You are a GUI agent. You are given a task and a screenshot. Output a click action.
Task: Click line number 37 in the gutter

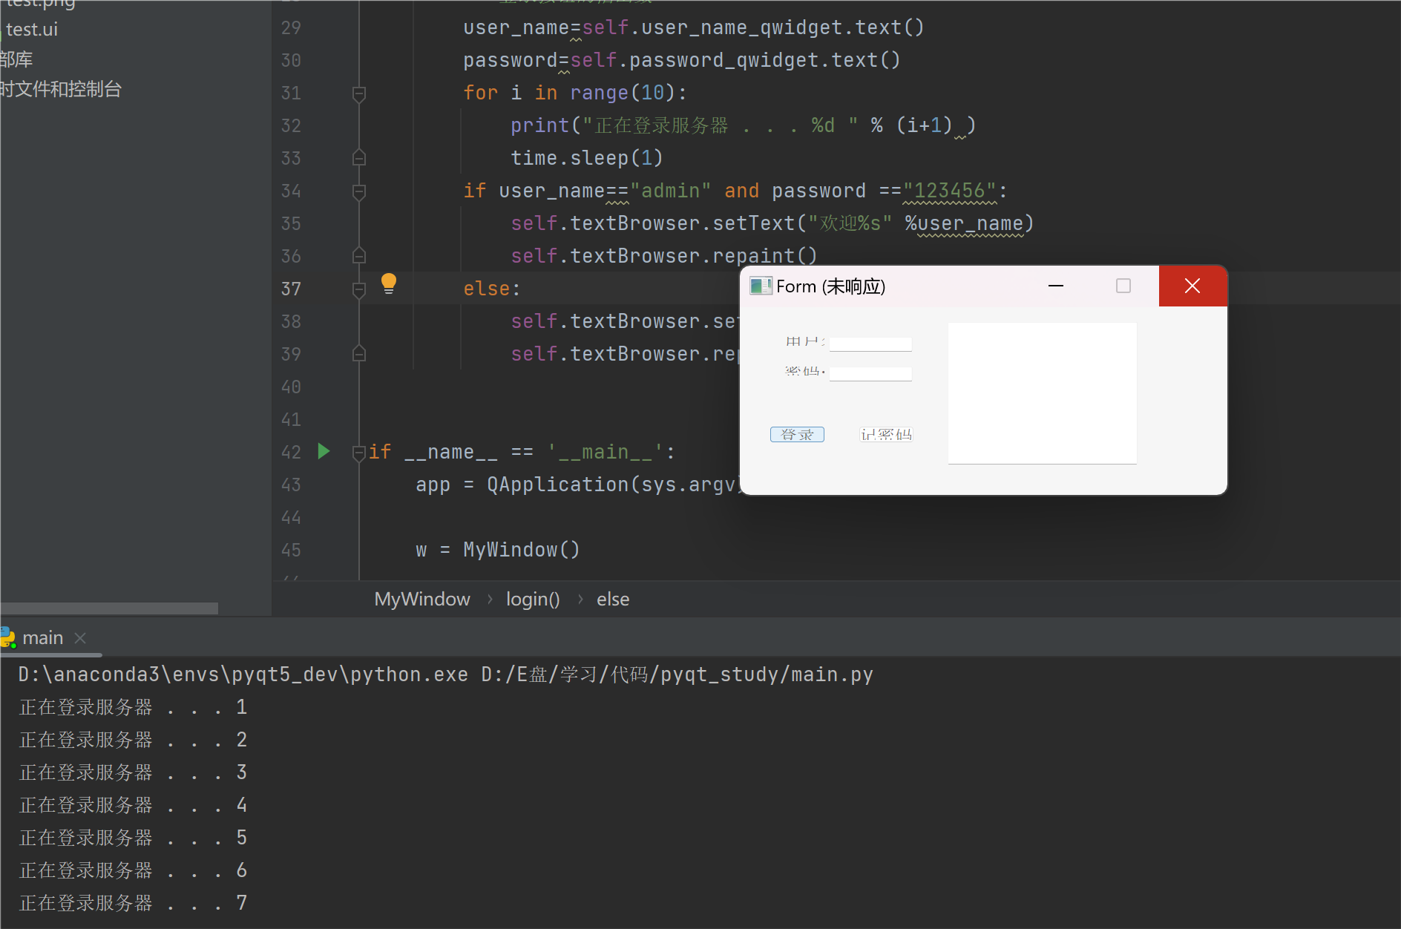(291, 289)
